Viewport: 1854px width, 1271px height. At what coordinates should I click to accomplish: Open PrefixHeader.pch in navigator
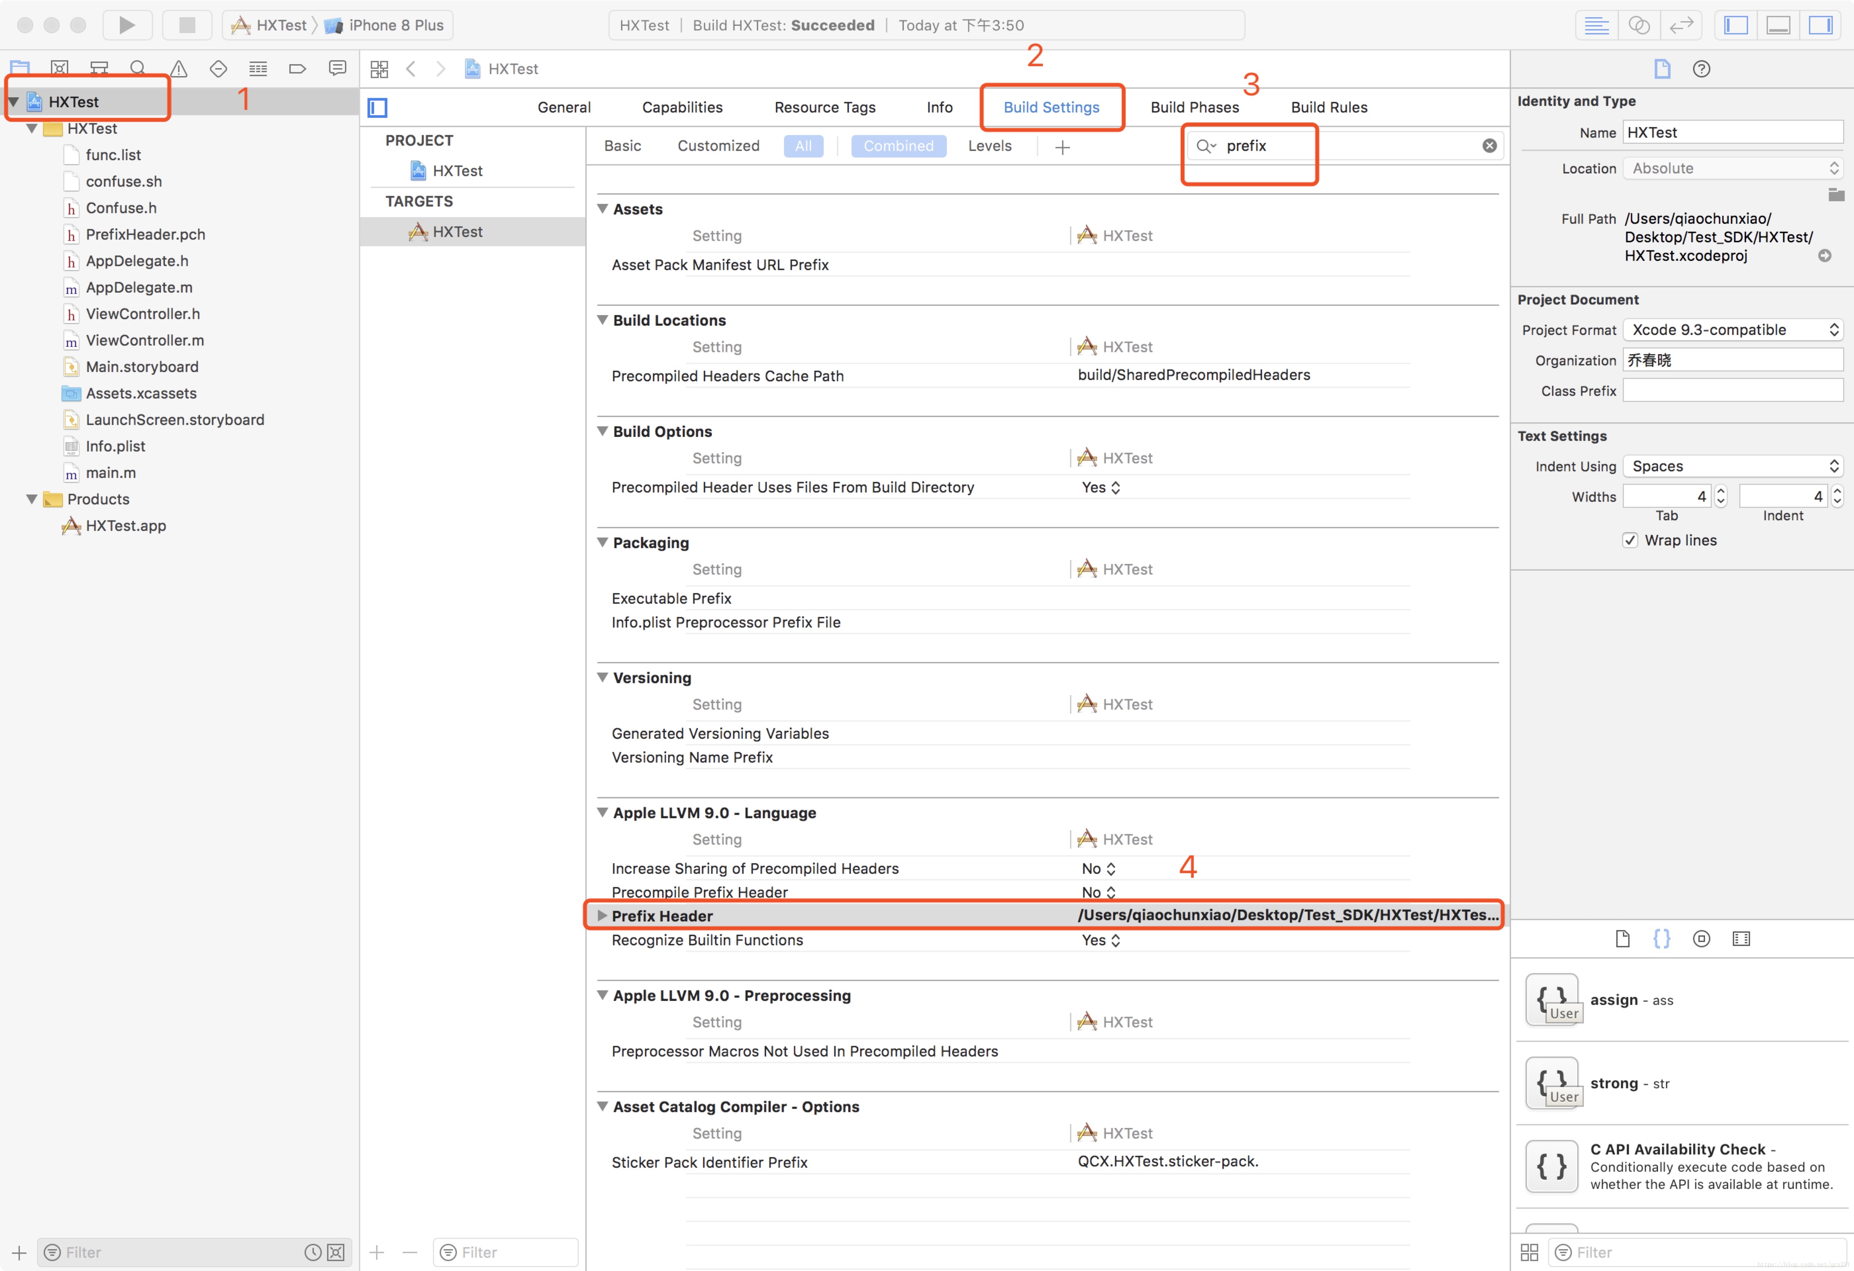pos(145,234)
